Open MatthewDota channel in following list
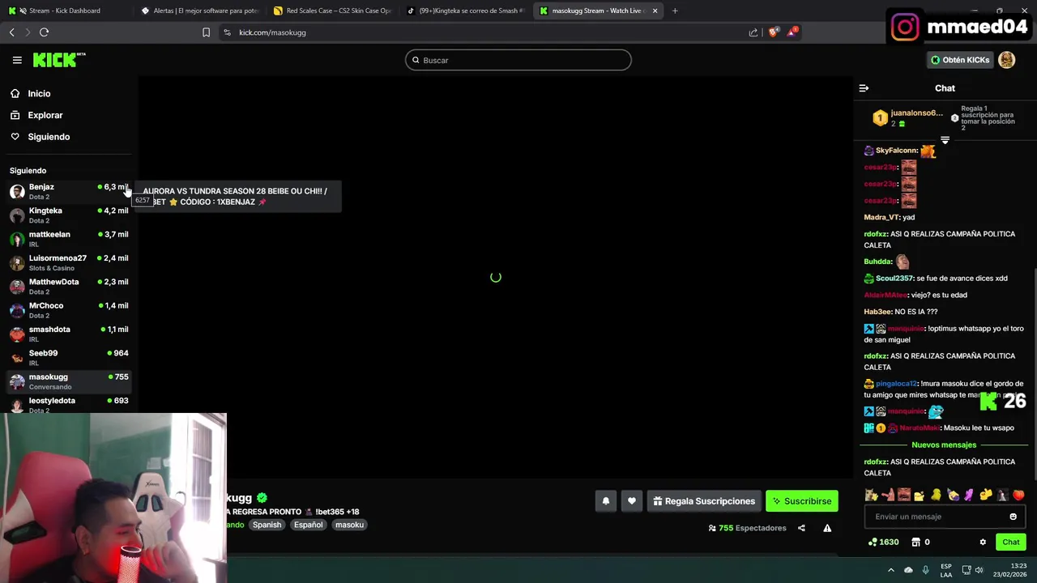The height and width of the screenshot is (583, 1037). point(69,286)
